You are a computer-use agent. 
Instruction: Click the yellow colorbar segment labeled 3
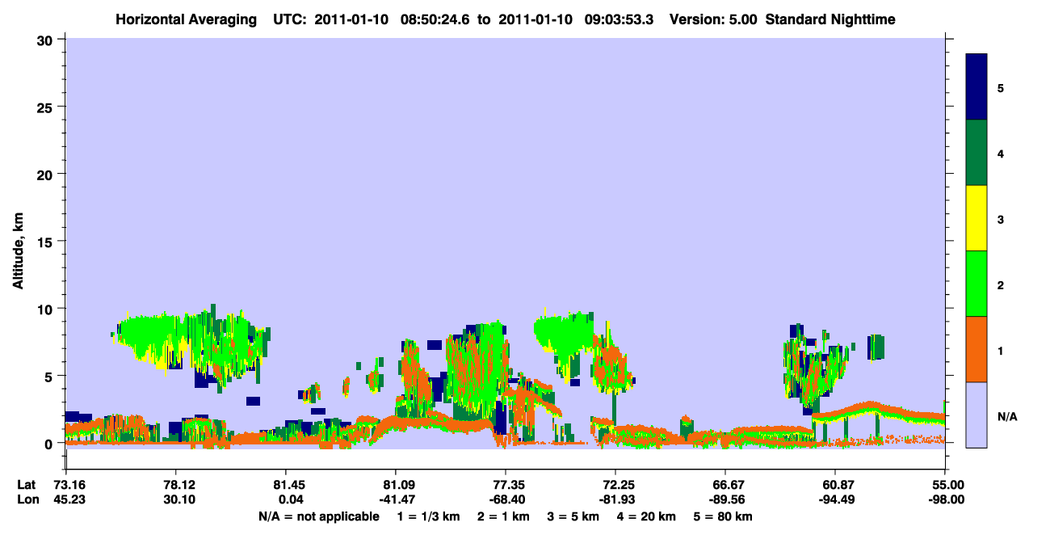click(x=976, y=218)
